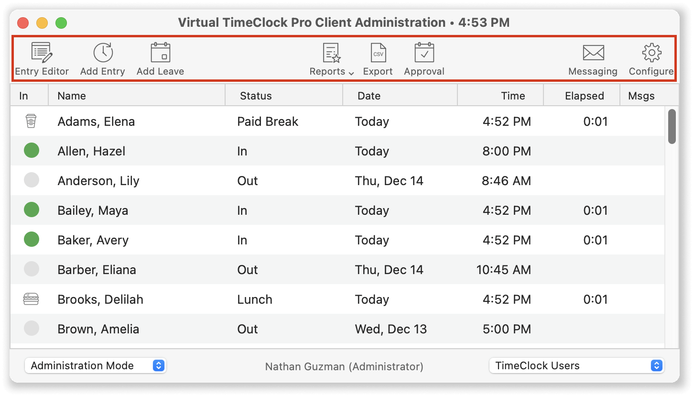
Task: Click the user list vertical scrollbar
Action: pos(672,126)
